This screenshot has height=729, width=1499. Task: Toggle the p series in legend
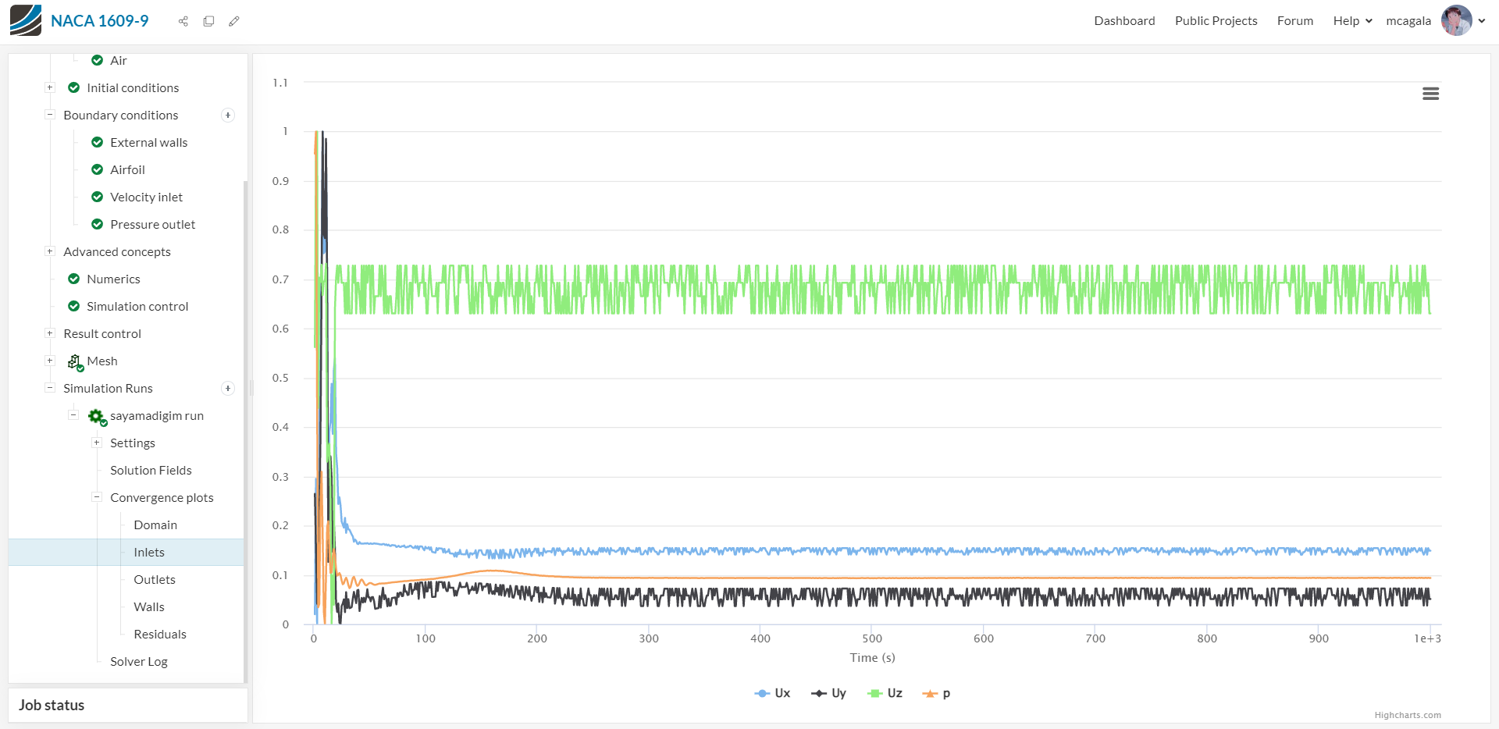[x=936, y=693]
